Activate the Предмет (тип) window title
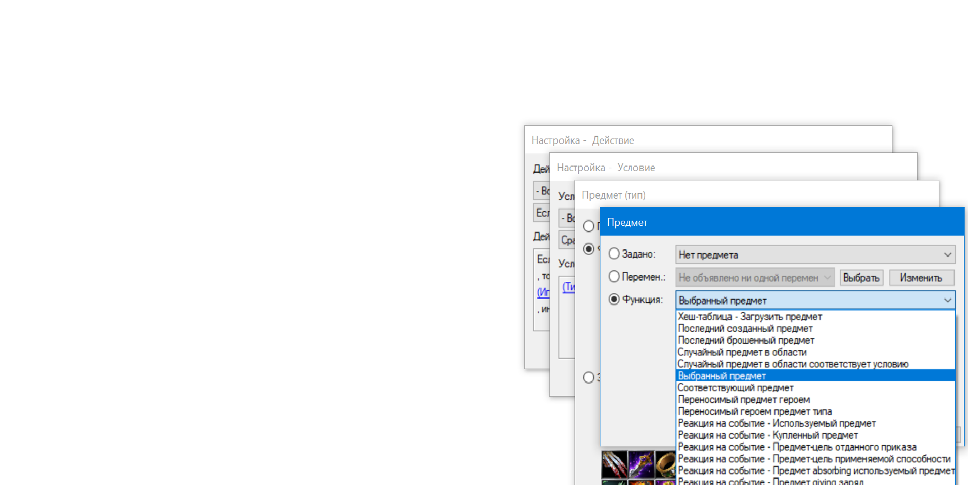Image resolution: width=968 pixels, height=485 pixels. [x=613, y=195]
